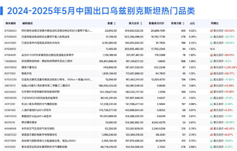This screenshot has height=151, width=237.
Task: Click the 锂离子蓄电池 description cell
Action: pos(29,68)
